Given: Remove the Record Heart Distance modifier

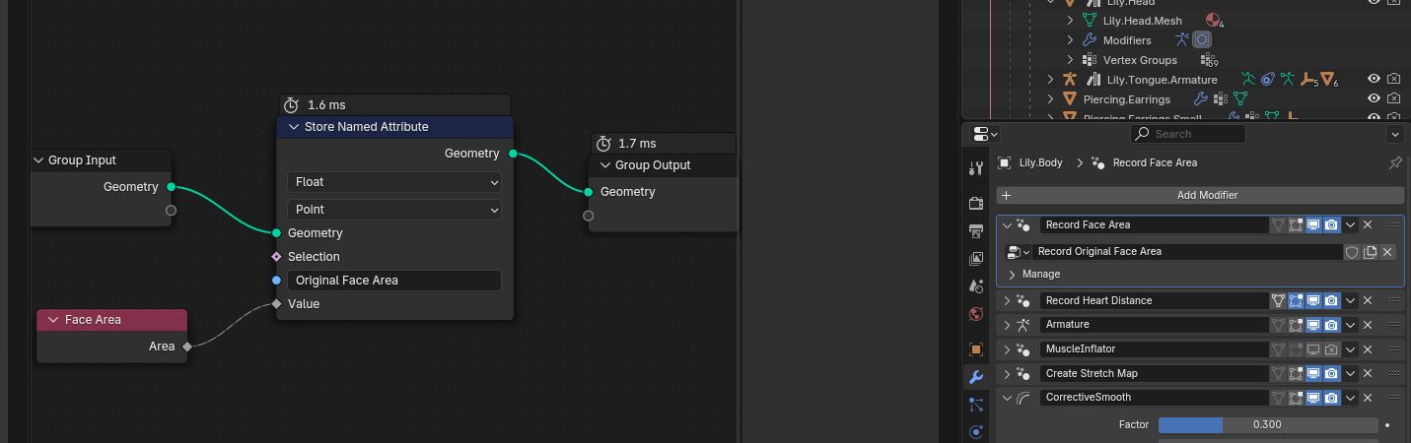Looking at the screenshot, I should [1368, 300].
